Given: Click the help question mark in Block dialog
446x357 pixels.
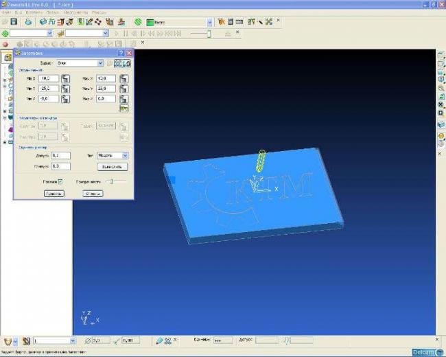Looking at the screenshot, I should click(x=121, y=53).
